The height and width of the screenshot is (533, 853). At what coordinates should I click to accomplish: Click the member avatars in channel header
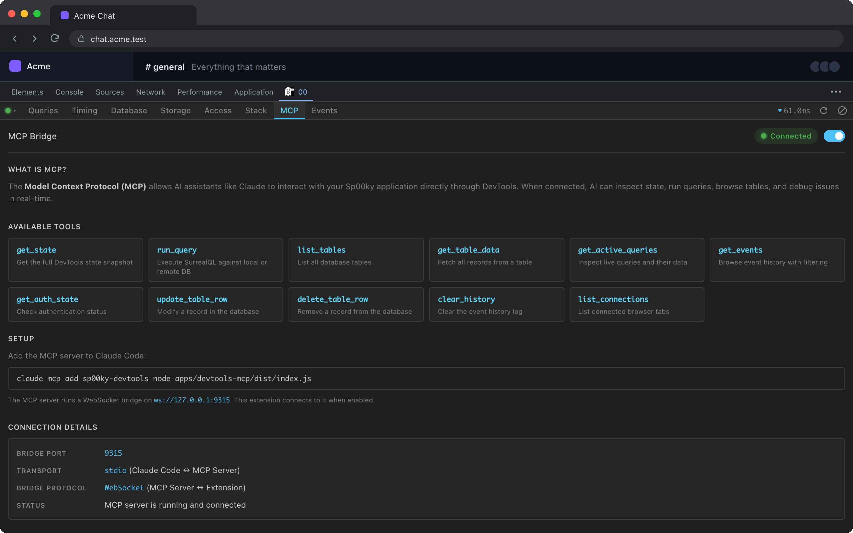pyautogui.click(x=825, y=67)
